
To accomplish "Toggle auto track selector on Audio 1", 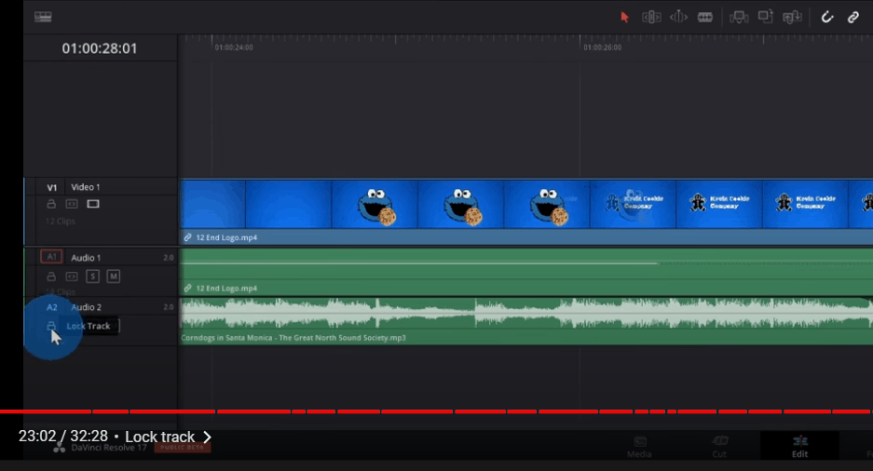I will (72, 276).
